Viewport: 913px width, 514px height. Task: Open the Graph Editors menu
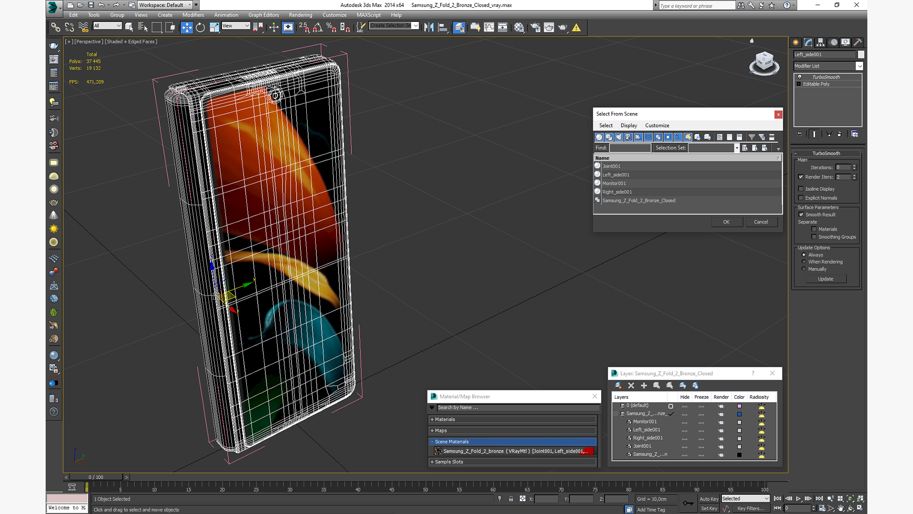tap(263, 15)
